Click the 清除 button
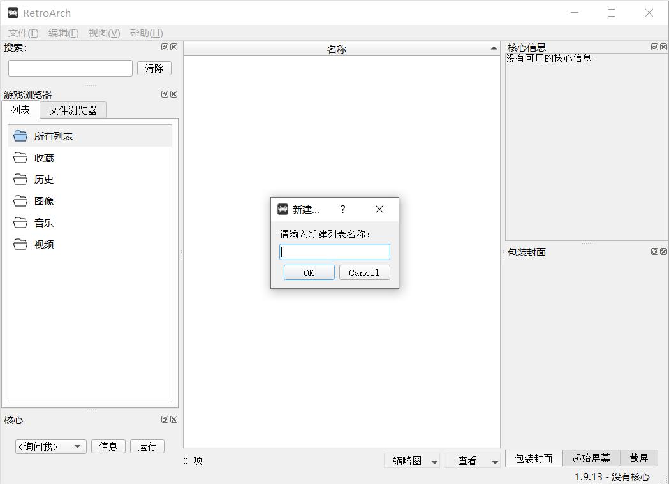The width and height of the screenshot is (669, 484). coord(154,68)
